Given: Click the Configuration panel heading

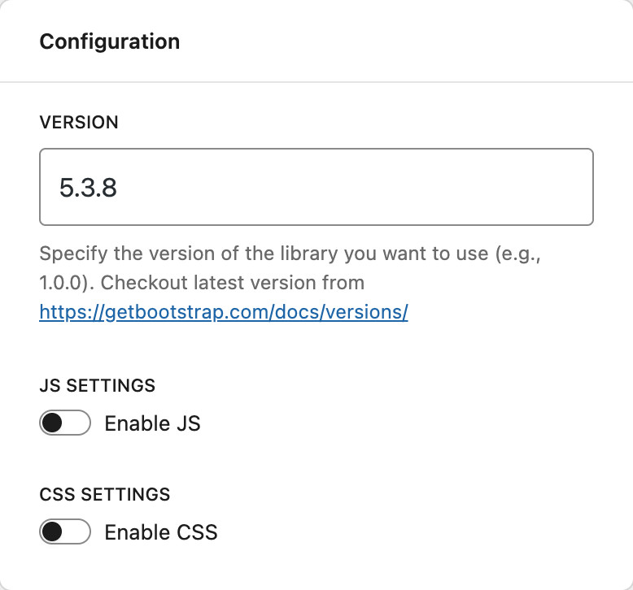Looking at the screenshot, I should (x=110, y=41).
